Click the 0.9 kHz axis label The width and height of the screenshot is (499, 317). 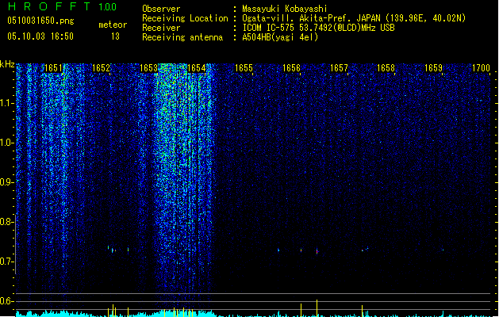click(x=6, y=182)
